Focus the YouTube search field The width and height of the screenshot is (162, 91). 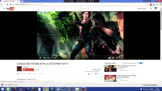click(53, 9)
